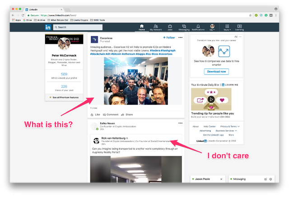This screenshot has height=197, width=289.
Task: Open the Drive bookmark
Action: (x=28, y=20)
